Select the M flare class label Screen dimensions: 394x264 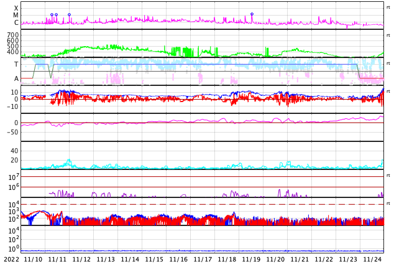(16, 16)
